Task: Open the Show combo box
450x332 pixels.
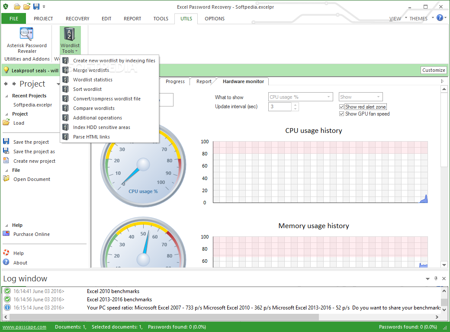Action: click(x=361, y=97)
